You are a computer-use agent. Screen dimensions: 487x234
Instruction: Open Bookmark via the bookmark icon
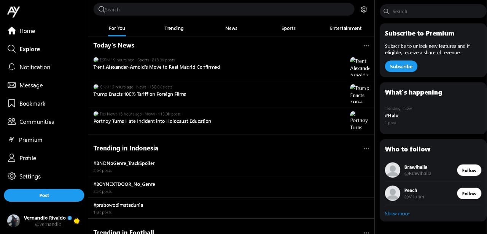click(12, 104)
